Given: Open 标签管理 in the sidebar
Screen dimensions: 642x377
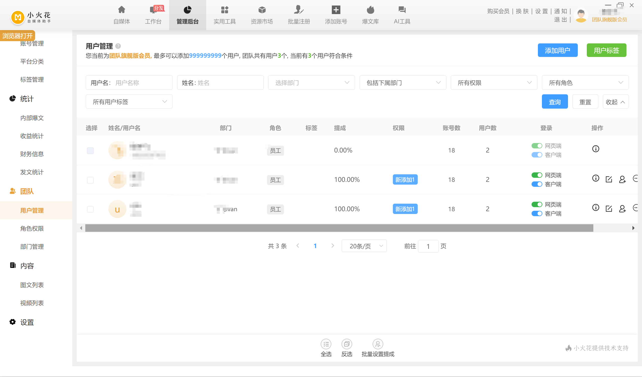Looking at the screenshot, I should pyautogui.click(x=32, y=79).
